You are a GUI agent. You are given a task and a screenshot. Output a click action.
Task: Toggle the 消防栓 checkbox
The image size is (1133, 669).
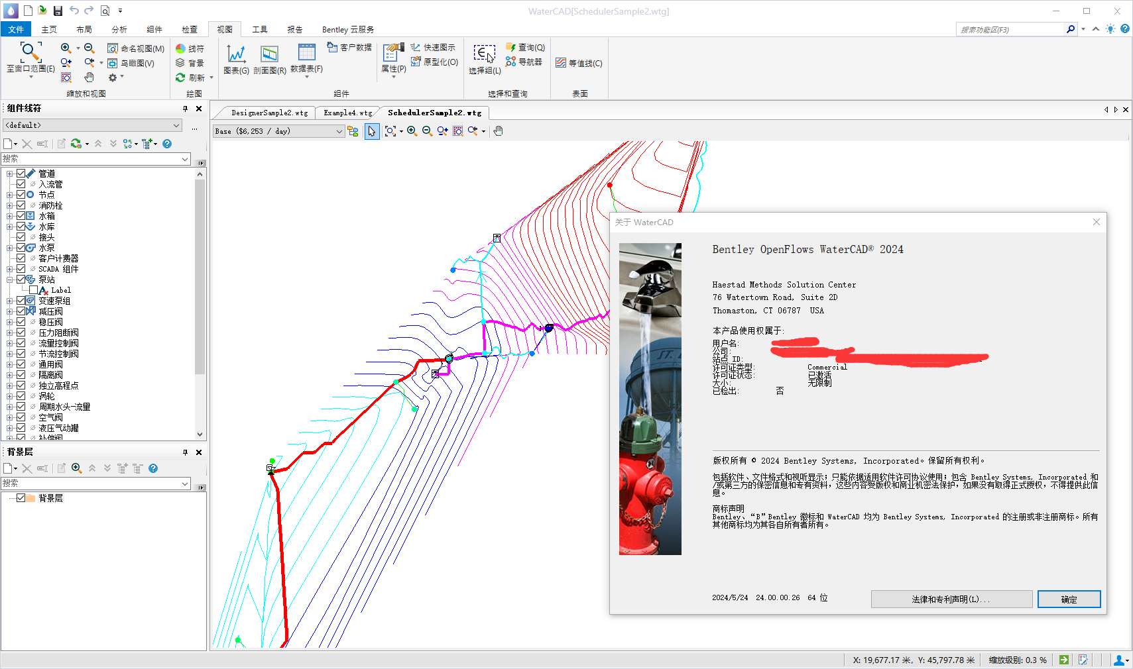tap(21, 205)
